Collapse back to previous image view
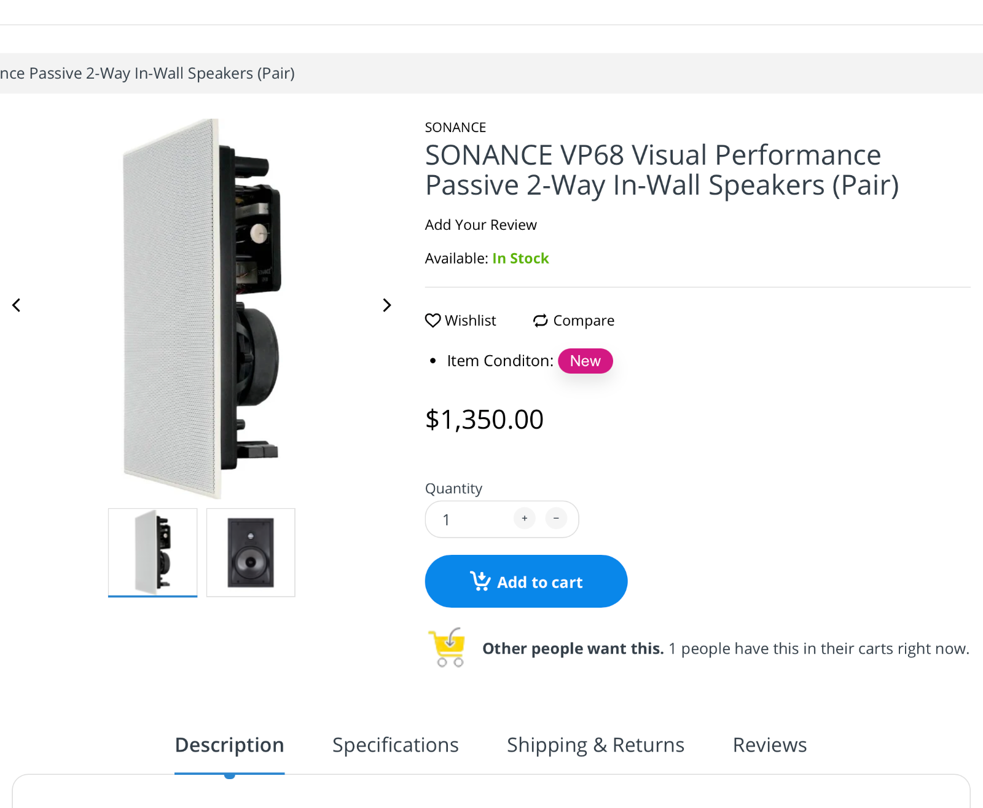 (x=17, y=305)
